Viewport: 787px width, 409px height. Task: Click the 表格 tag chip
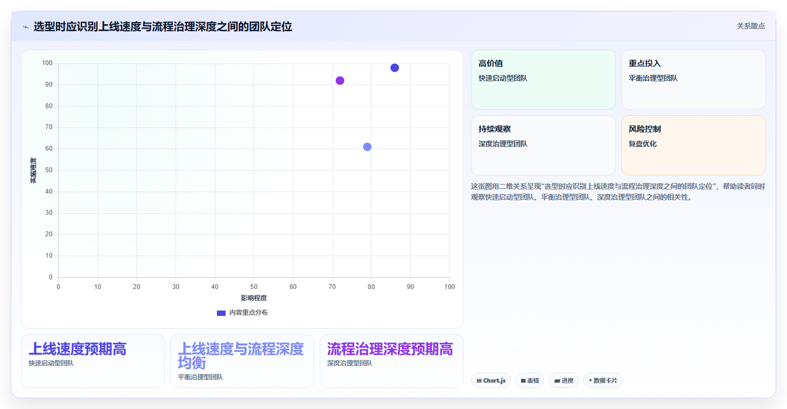[530, 380]
